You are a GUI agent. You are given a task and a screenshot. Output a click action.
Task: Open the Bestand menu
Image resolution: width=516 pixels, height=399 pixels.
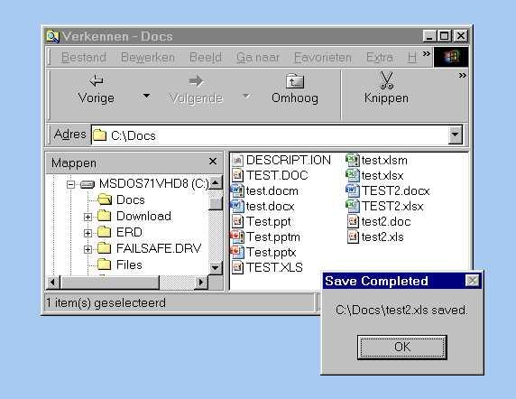(84, 57)
